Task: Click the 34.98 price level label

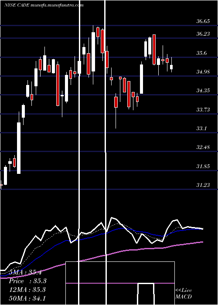Action: (x=203, y=72)
